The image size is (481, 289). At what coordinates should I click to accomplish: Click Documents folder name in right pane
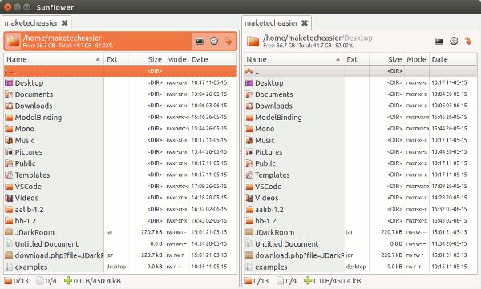[274, 94]
